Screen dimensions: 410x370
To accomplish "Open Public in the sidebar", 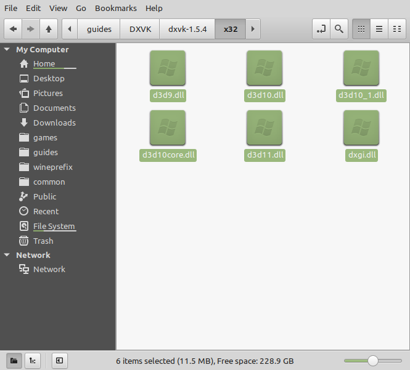I will (45, 196).
